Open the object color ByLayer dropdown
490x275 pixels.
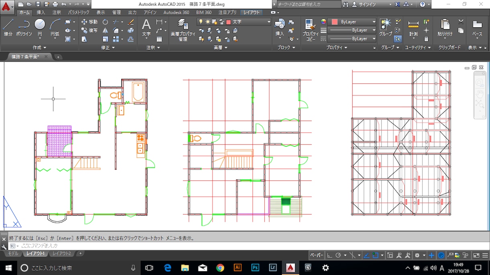pos(353,22)
